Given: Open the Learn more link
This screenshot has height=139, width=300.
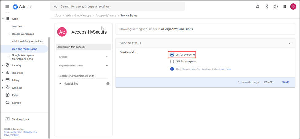Looking at the screenshot, I should (x=225, y=69).
